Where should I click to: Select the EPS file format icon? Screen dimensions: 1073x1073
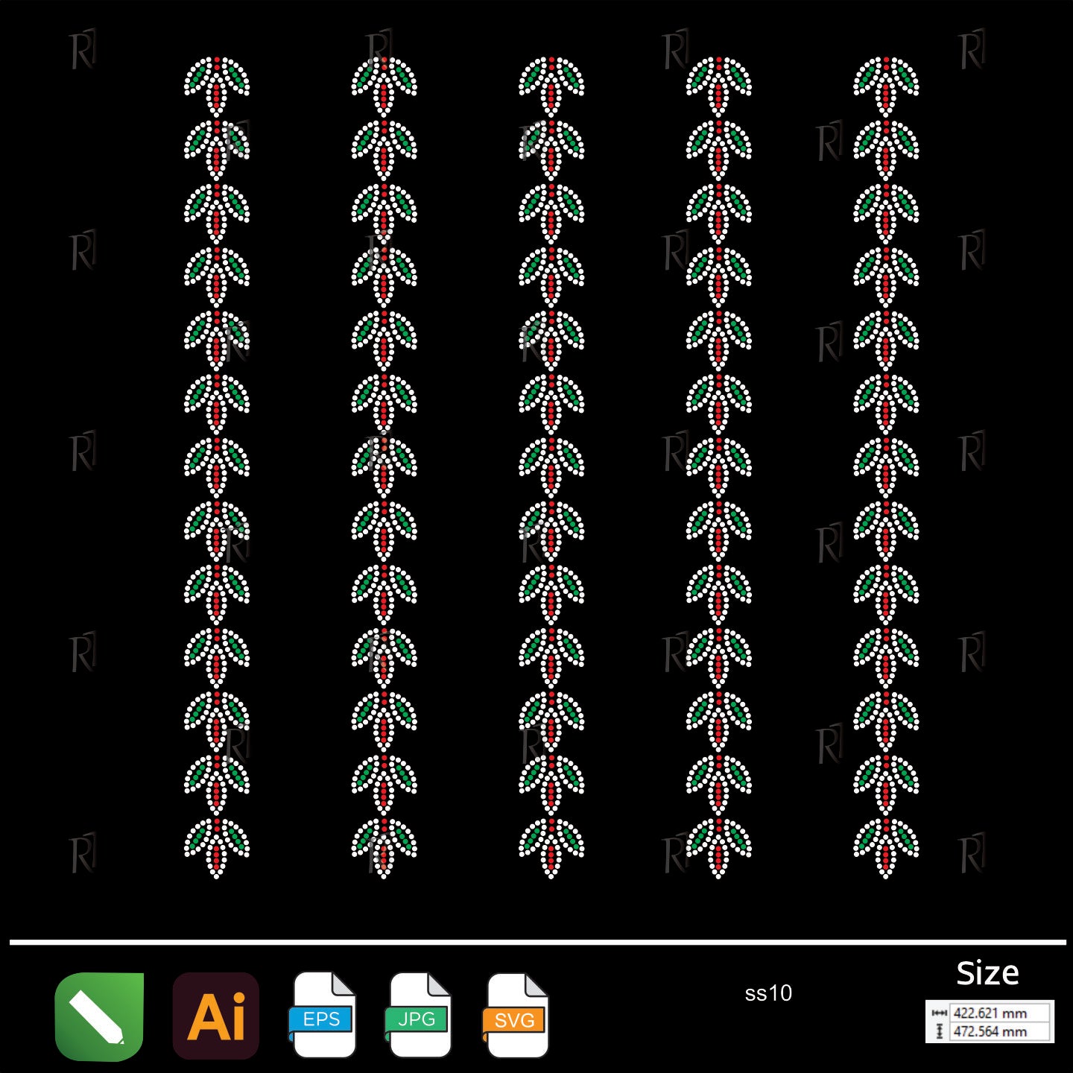[x=323, y=1015]
